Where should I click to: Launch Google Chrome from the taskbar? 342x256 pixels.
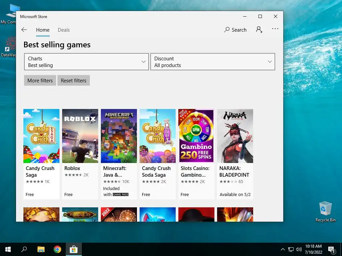point(57,249)
